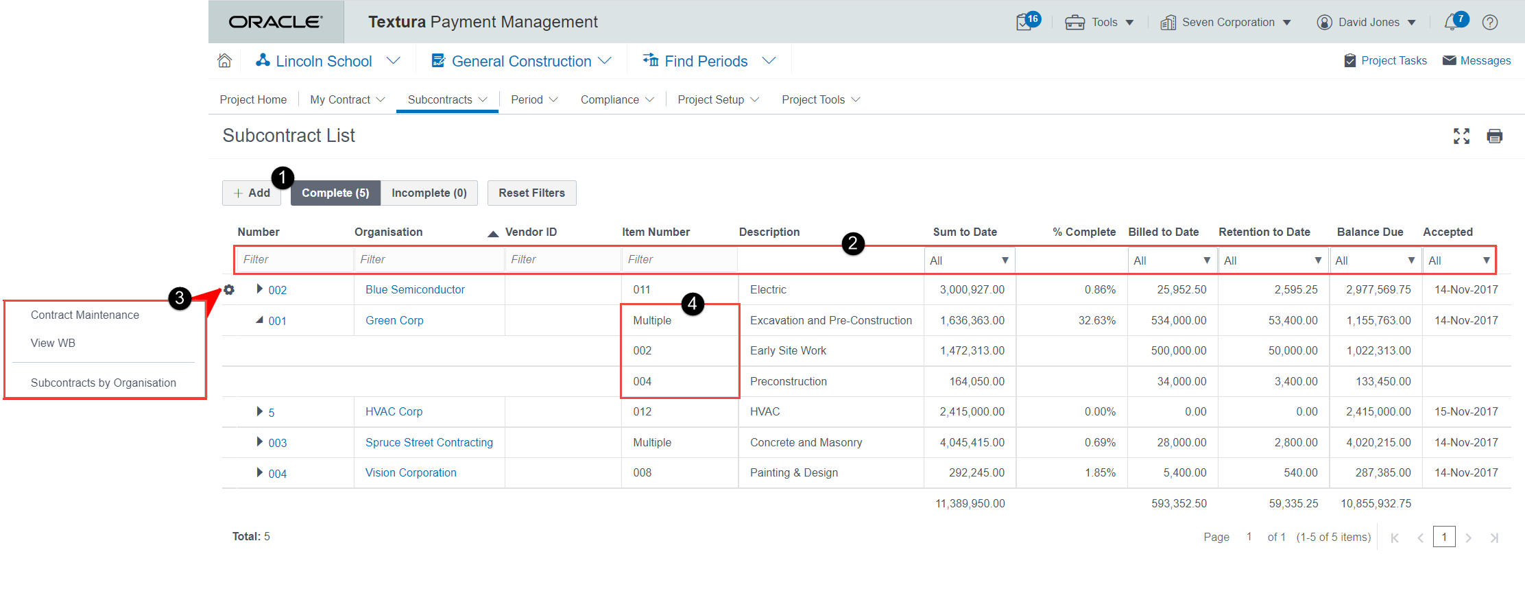Click the David Jones user avatar icon
This screenshot has width=1525, height=591.
[1324, 22]
